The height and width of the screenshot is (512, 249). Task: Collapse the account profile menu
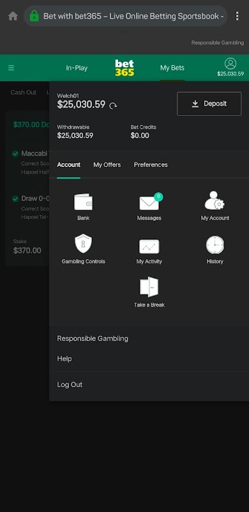[x=230, y=68]
